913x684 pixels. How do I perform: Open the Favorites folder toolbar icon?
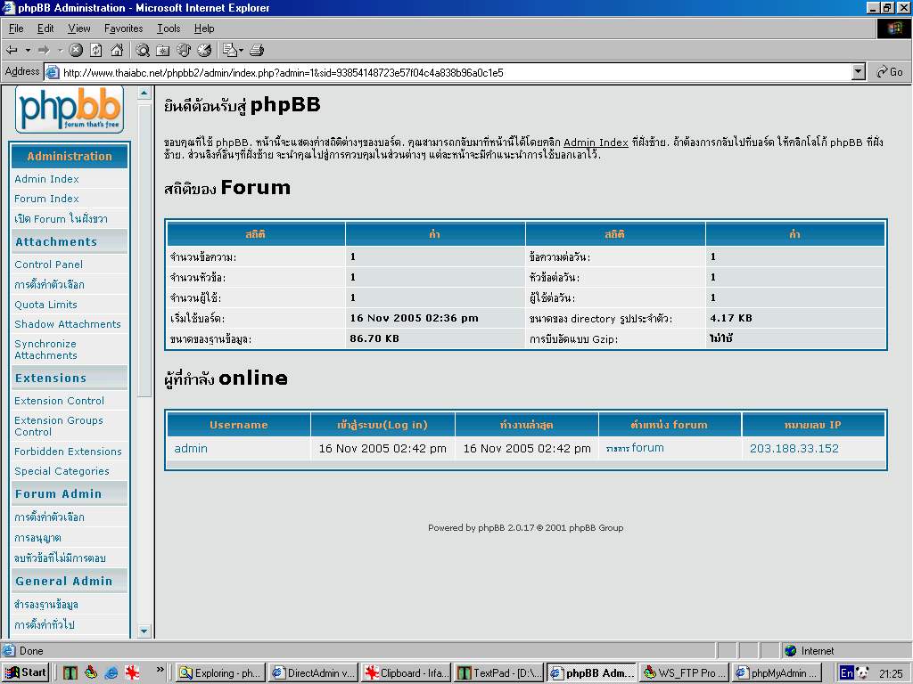point(163,50)
